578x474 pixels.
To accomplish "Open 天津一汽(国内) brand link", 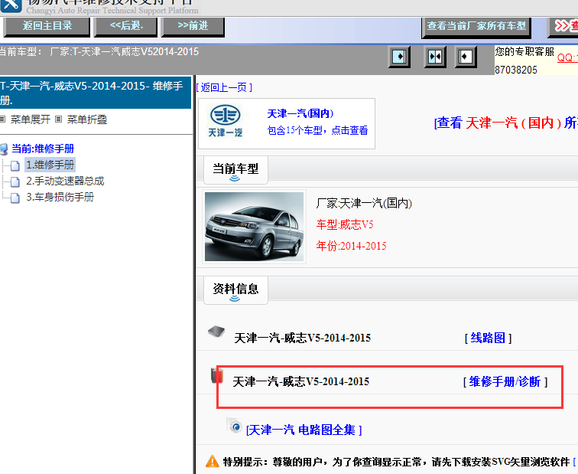I will 300,113.
